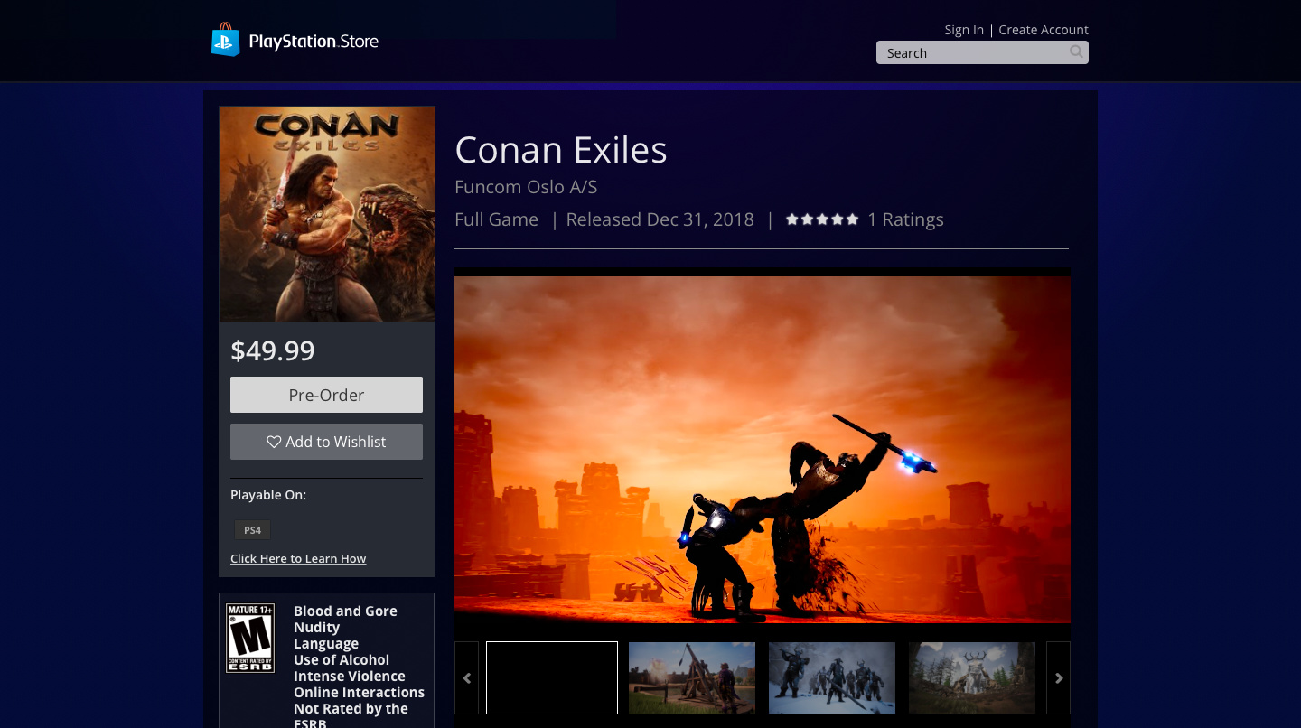Open Click Here to Learn How link
The width and height of the screenshot is (1301, 728).
pos(298,558)
